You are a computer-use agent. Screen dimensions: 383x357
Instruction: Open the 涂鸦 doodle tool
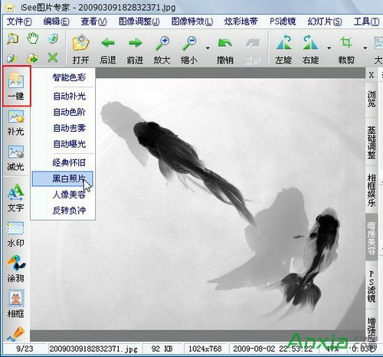(x=16, y=269)
